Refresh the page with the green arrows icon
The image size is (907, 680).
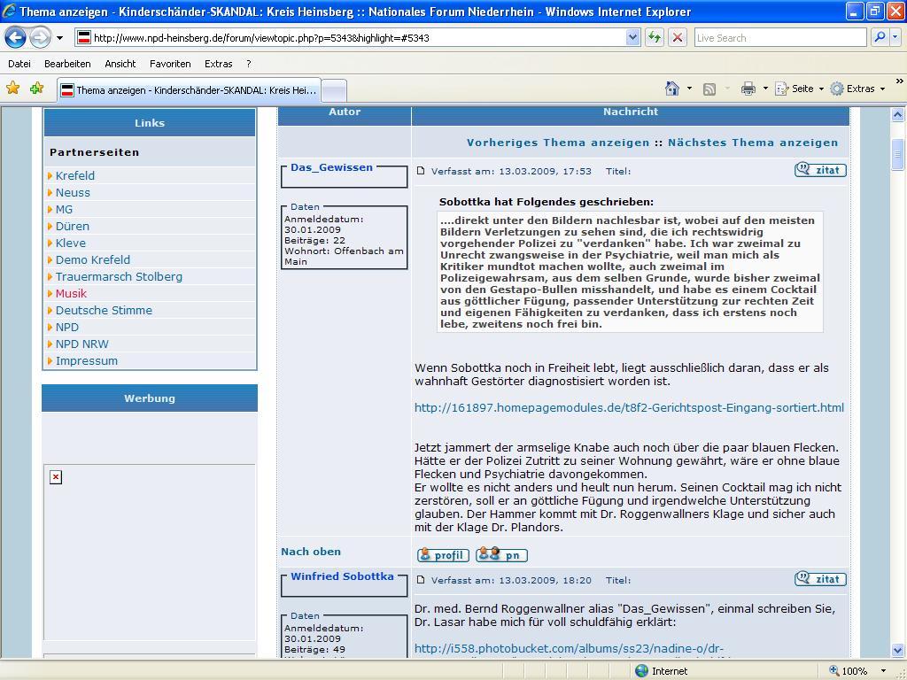click(x=655, y=38)
